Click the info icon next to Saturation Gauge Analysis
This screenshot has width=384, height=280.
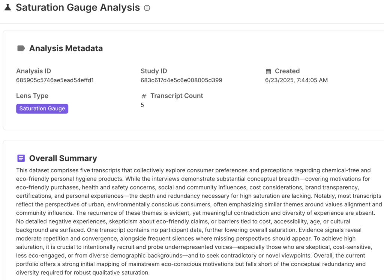[x=147, y=8]
